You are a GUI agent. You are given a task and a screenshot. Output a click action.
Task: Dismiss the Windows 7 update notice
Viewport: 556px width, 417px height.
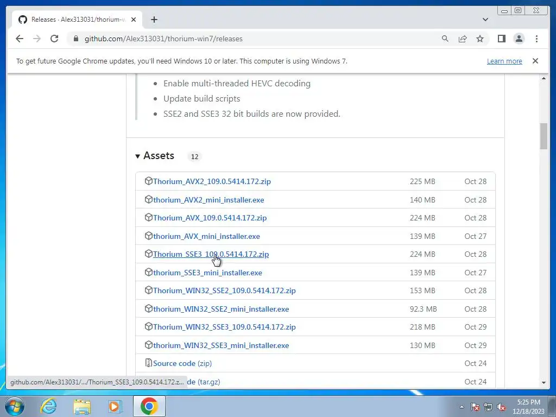click(535, 61)
